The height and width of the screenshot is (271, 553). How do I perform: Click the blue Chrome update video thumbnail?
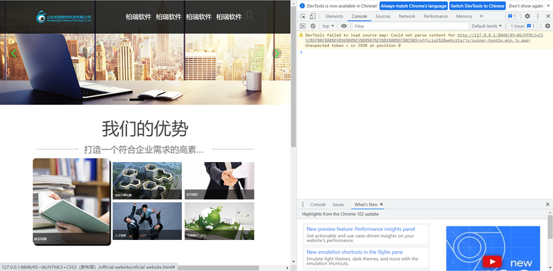click(493, 248)
